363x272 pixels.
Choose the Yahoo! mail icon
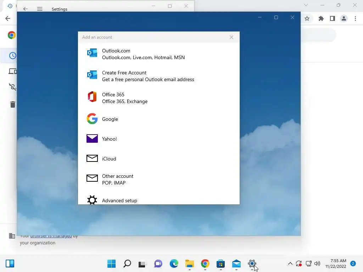click(92, 138)
